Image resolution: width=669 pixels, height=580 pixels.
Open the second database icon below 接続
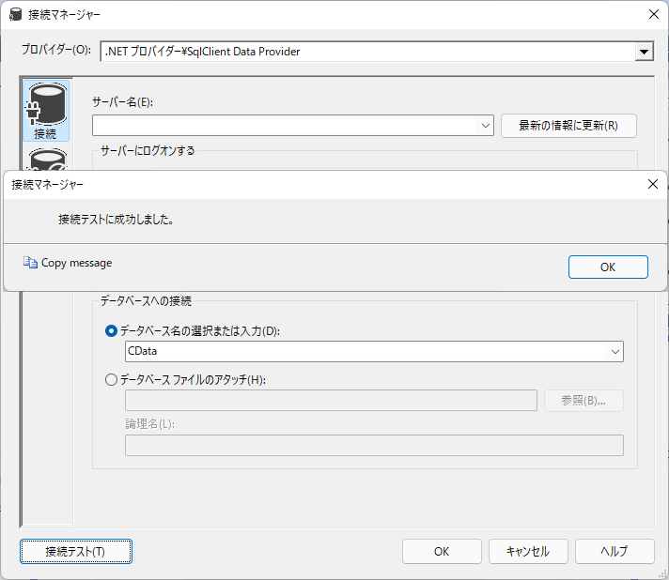47,159
